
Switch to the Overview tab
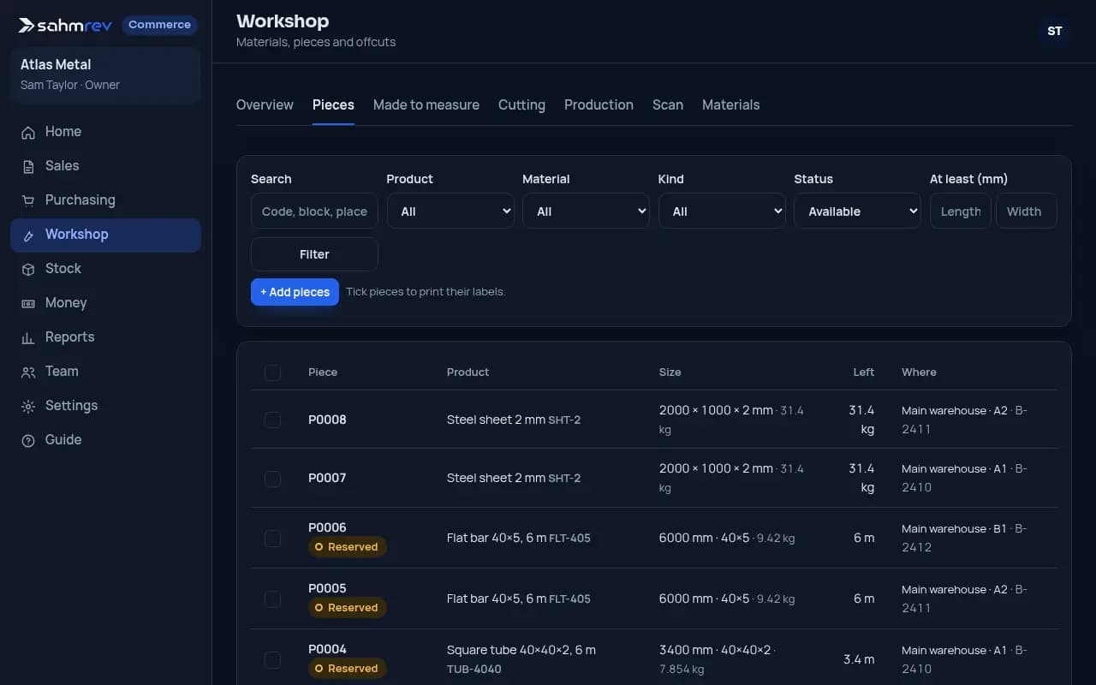pyautogui.click(x=265, y=104)
